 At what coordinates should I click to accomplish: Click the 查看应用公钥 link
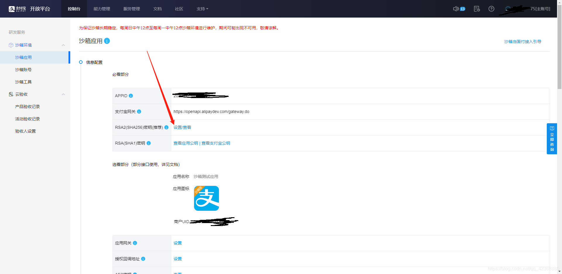click(x=186, y=143)
